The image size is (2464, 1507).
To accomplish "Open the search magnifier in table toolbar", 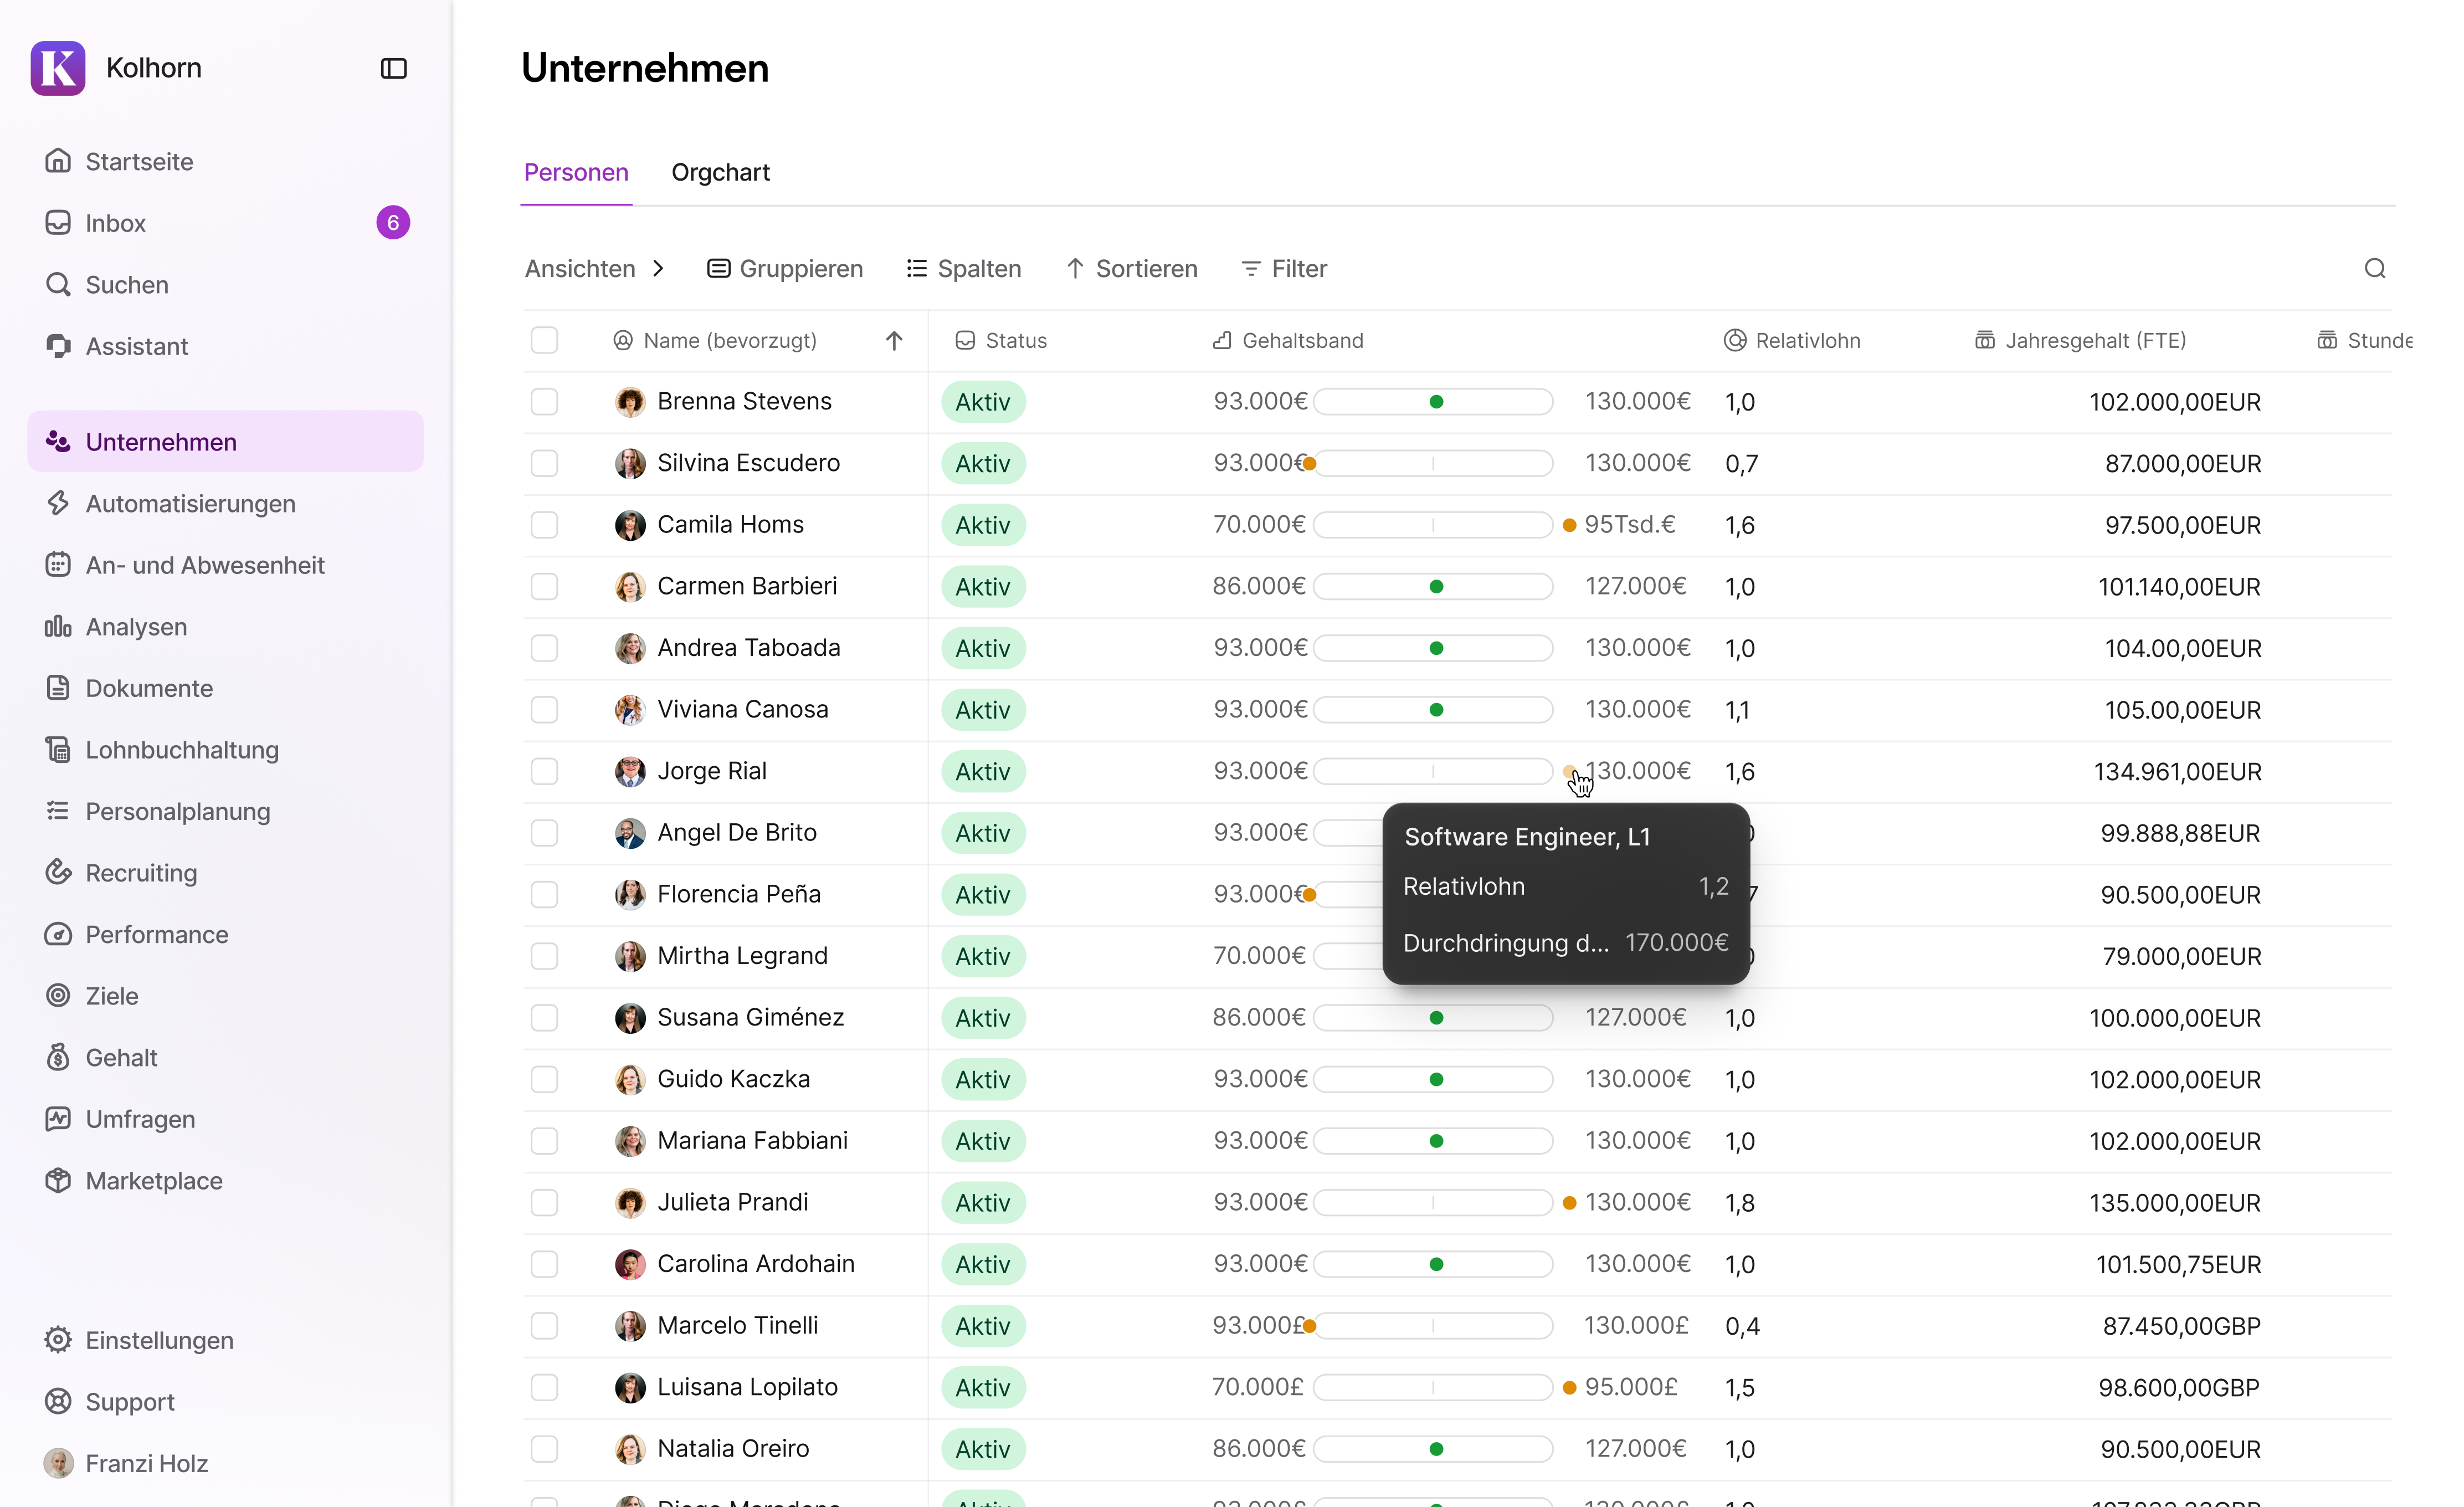I will pos(2374,268).
